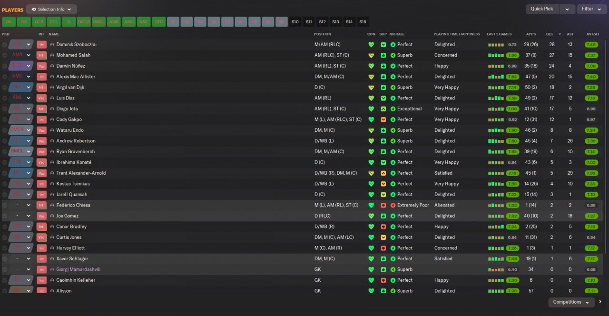Viewport: 609px width, 316px height.
Task: Toggle the selection tick for Wataru Endo
Action: tap(5, 130)
